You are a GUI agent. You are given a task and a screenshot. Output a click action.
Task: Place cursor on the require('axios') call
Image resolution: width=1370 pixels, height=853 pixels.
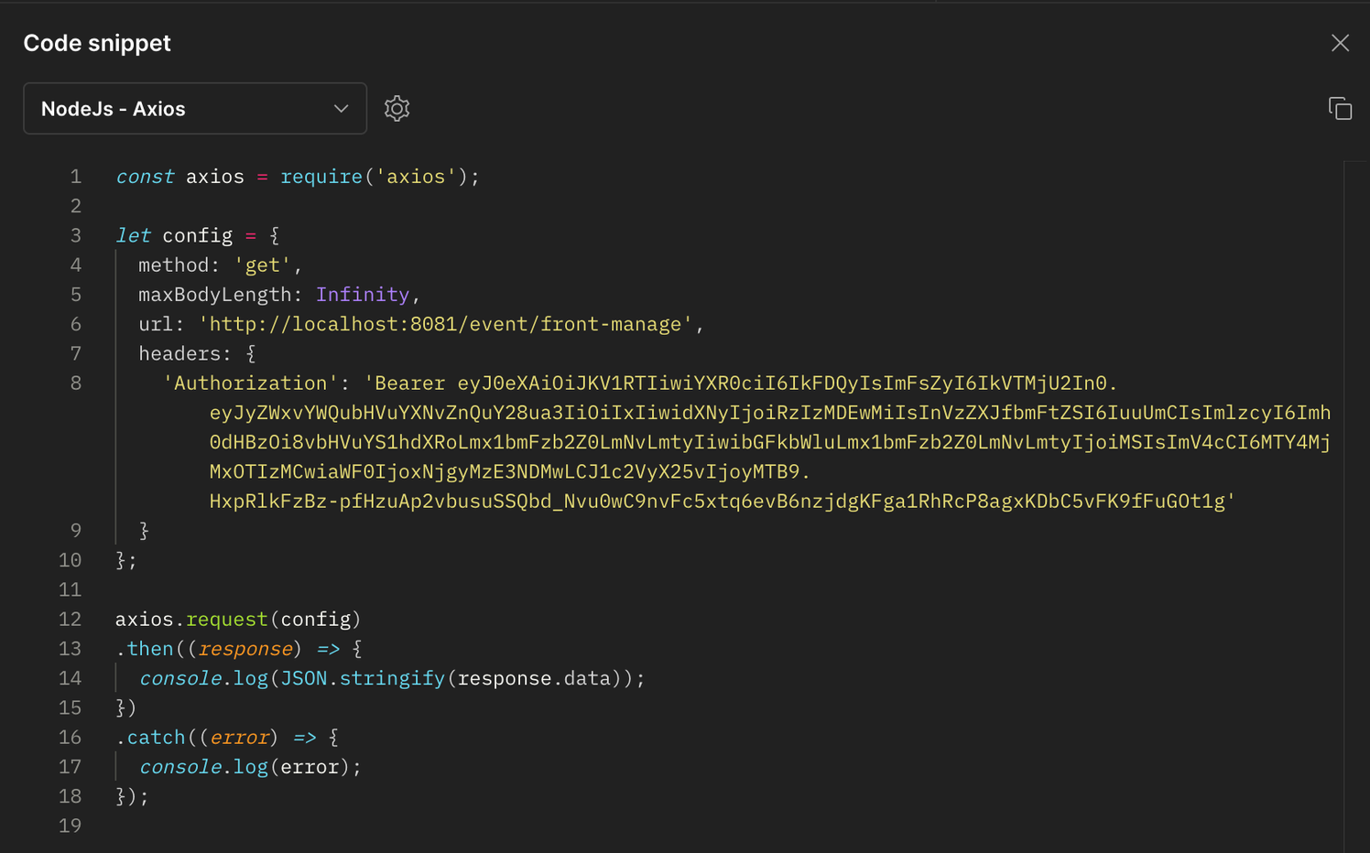(x=379, y=177)
